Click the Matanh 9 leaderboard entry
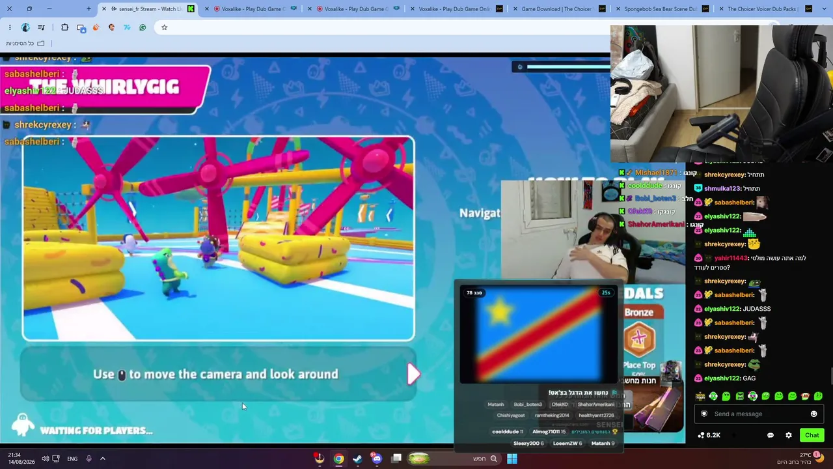Image resolution: width=833 pixels, height=469 pixels. 603,443
